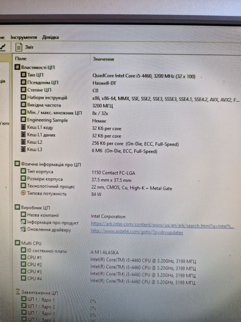241x322 pixels.
Task: Click the Виробник ЦП section icon
Action: pos(17,207)
